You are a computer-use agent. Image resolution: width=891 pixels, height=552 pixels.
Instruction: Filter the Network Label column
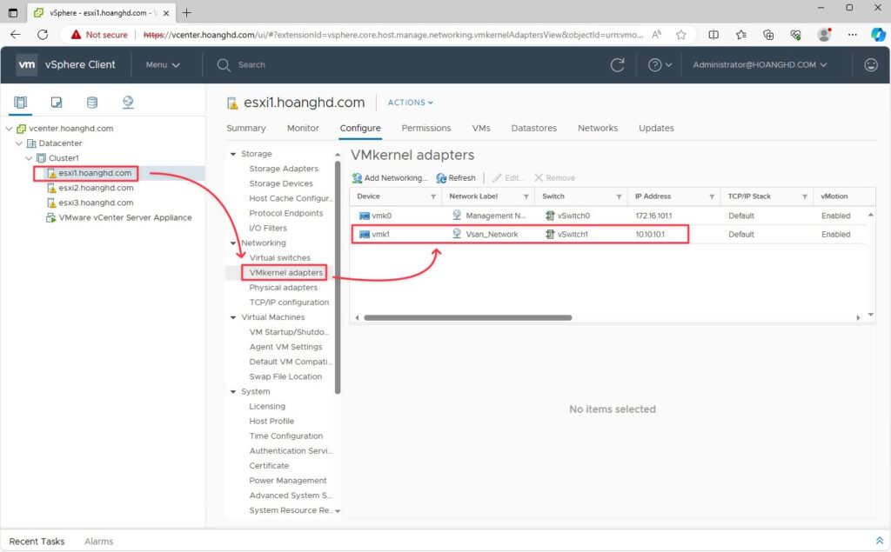pos(526,196)
